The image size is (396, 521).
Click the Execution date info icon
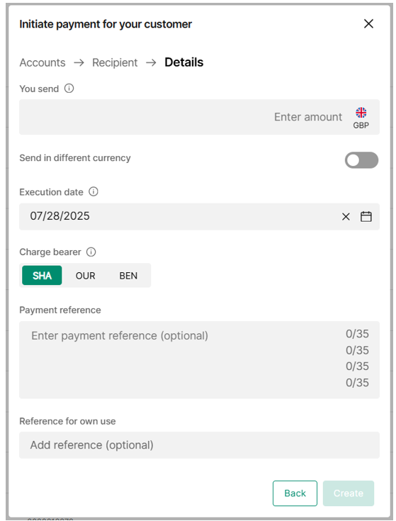[94, 191]
